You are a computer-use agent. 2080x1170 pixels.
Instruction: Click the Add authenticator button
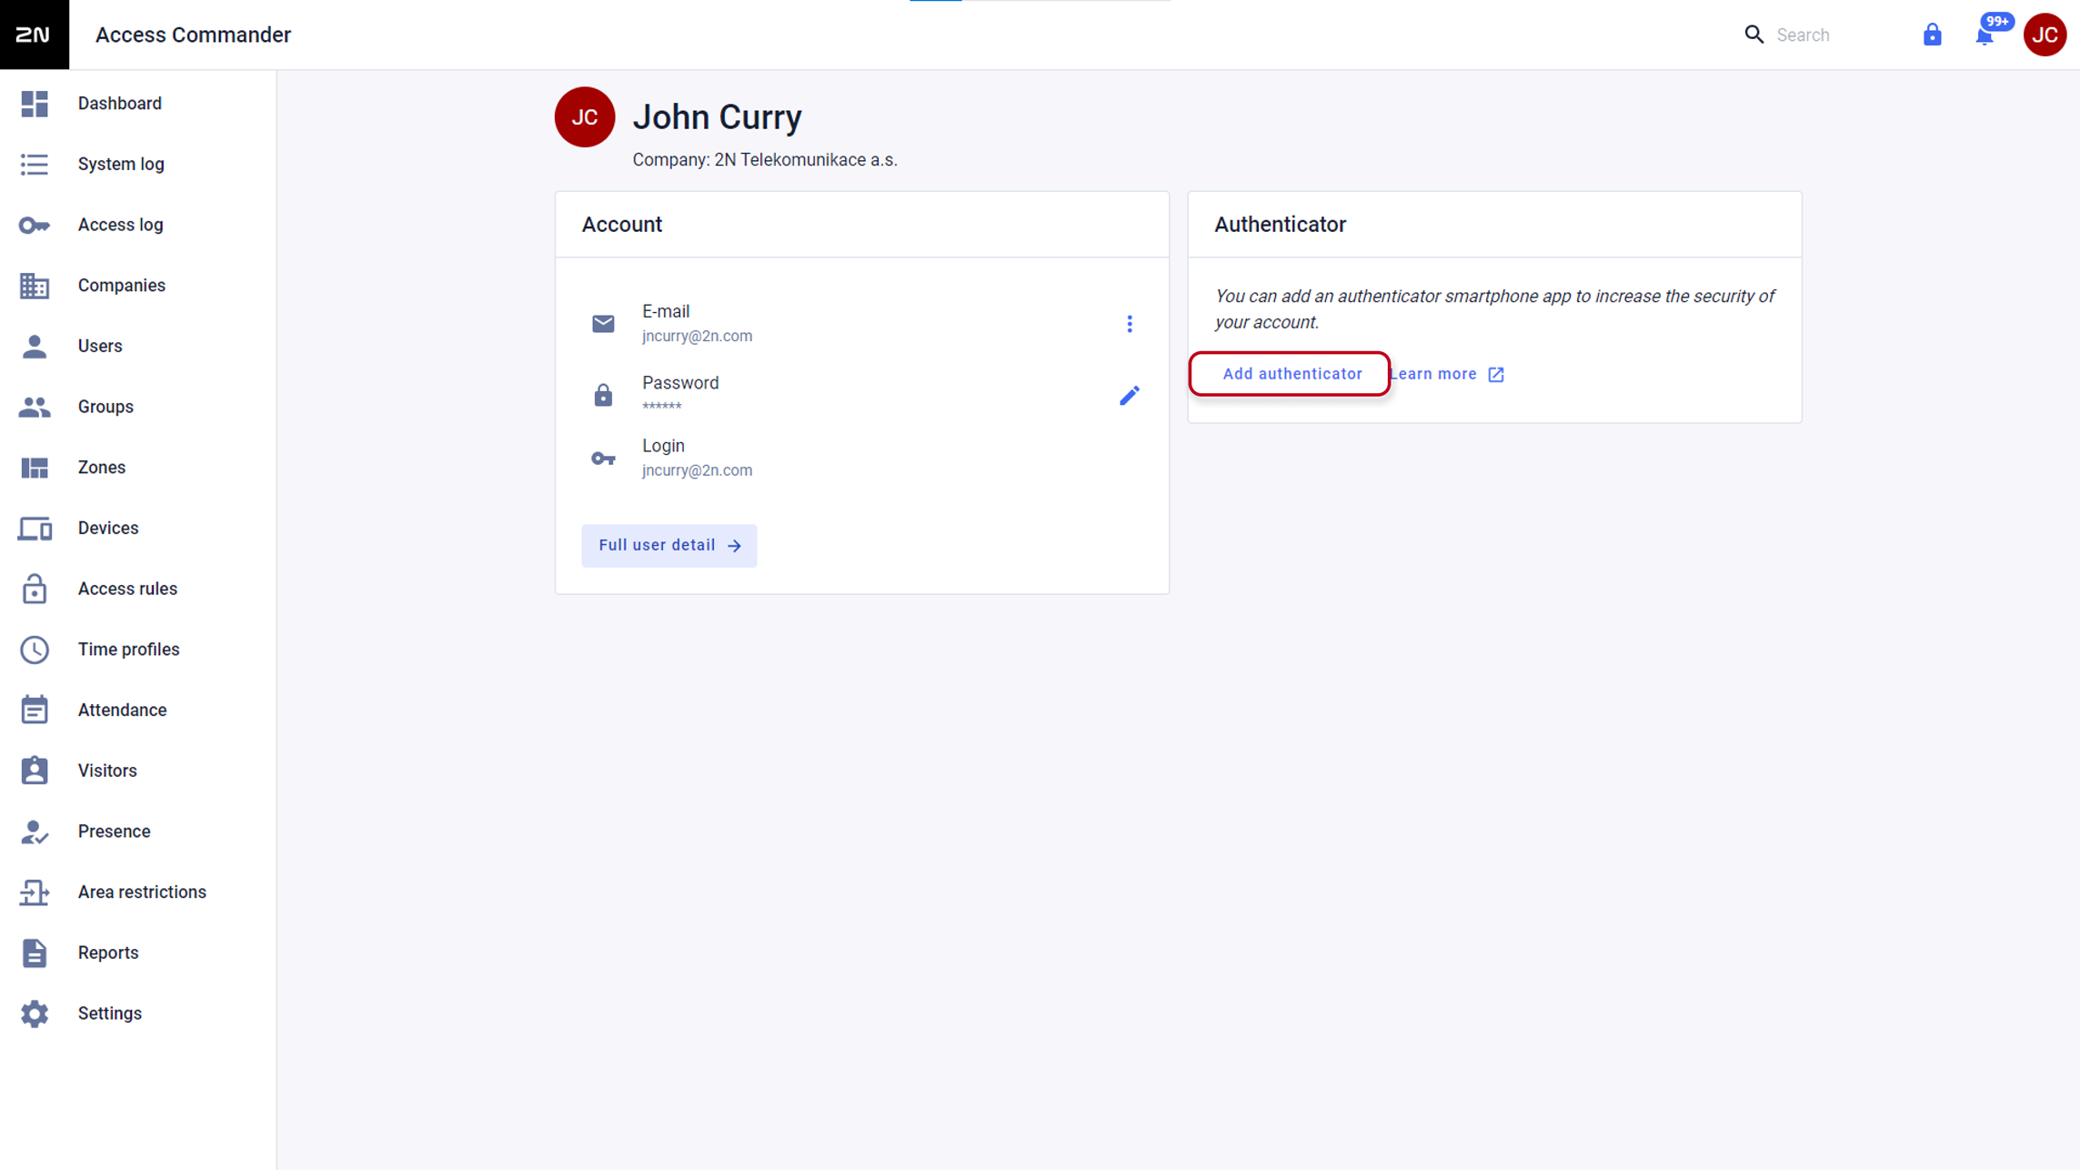point(1291,374)
